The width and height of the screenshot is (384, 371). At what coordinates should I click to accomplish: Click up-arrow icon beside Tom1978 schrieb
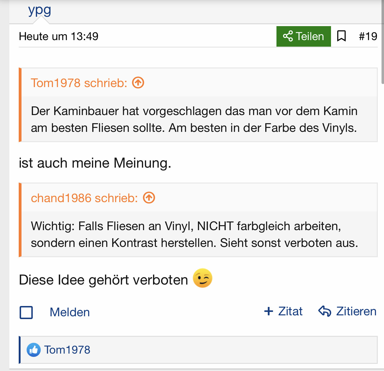tap(138, 83)
